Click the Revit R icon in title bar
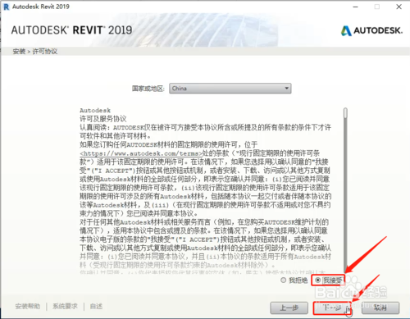This screenshot has width=410, height=319. (x=6, y=7)
